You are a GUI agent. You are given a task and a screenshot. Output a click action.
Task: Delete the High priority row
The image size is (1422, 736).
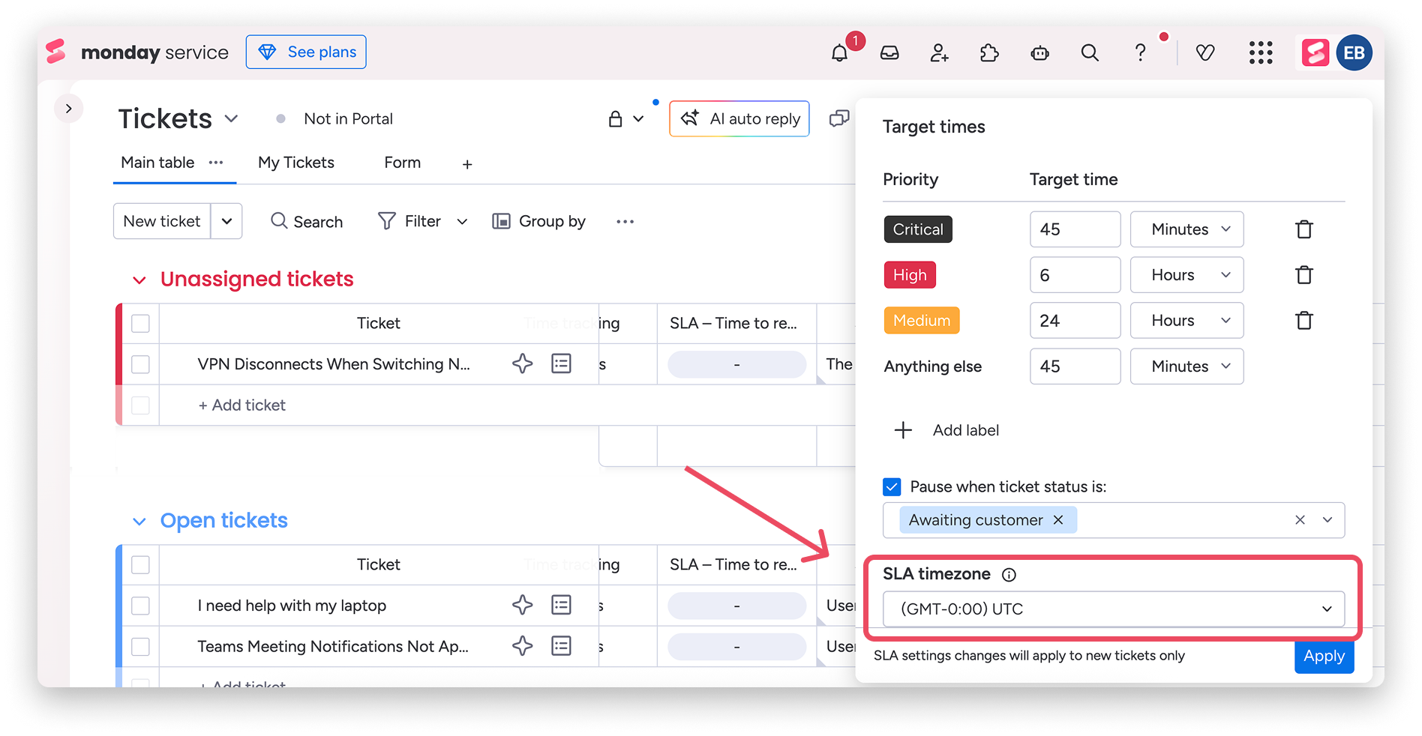pyautogui.click(x=1304, y=275)
